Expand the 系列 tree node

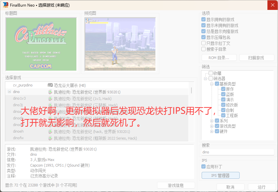(212, 121)
